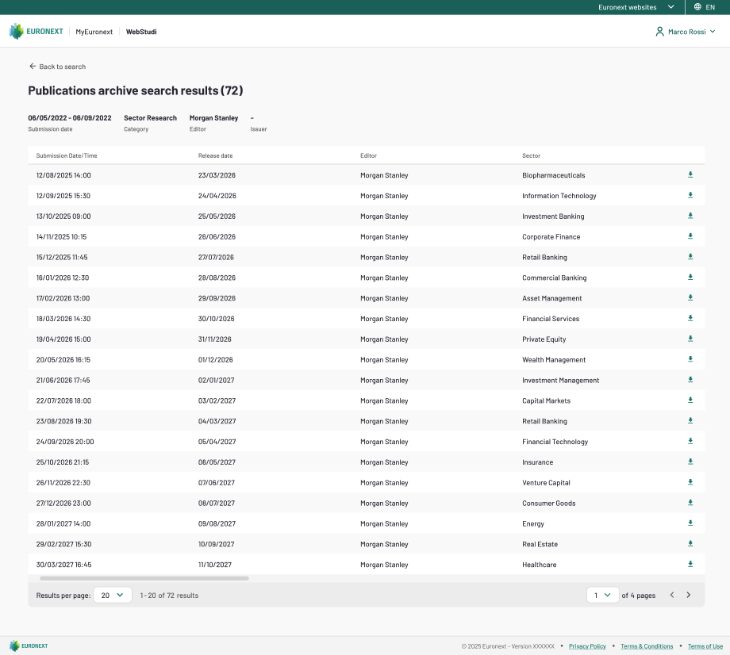The image size is (730, 655).
Task: Download the Private Equity publication
Action: tap(690, 339)
